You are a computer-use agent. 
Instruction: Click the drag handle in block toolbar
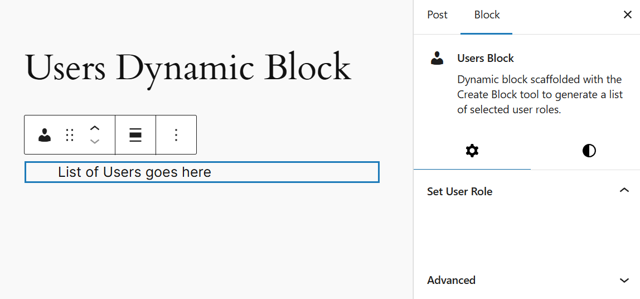[70, 135]
